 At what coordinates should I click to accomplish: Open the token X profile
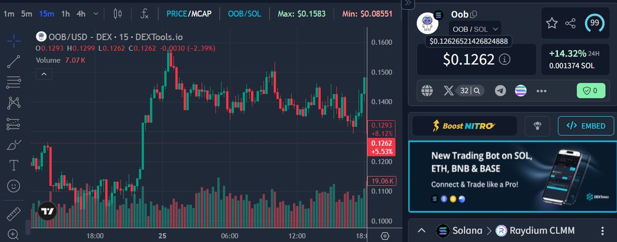click(449, 91)
